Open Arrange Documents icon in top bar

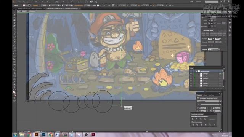pos(91,2)
